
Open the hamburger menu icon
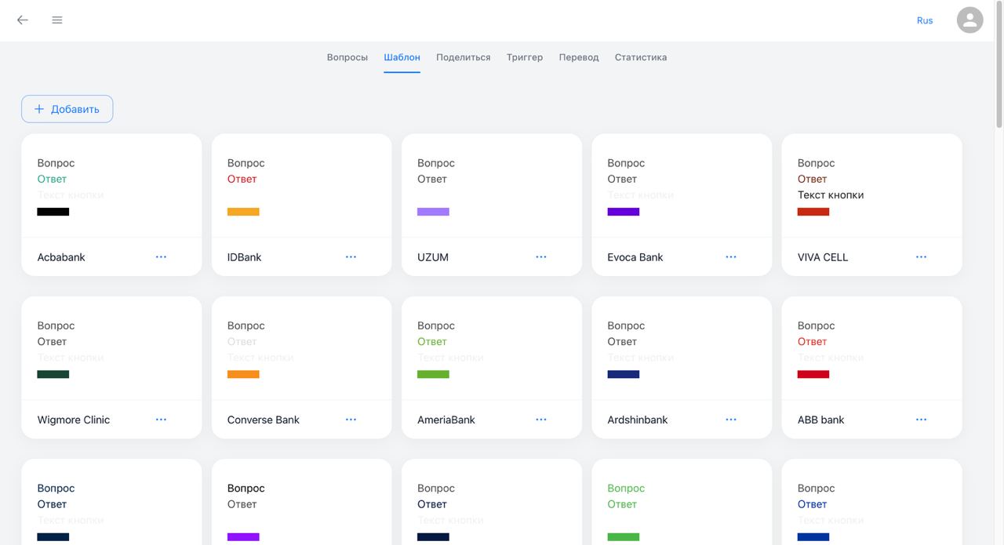click(x=57, y=20)
